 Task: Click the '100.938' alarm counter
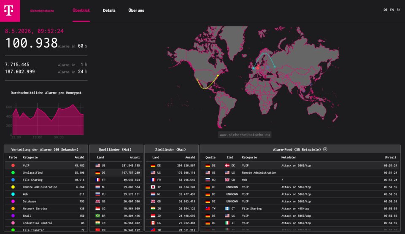pyautogui.click(x=32, y=43)
